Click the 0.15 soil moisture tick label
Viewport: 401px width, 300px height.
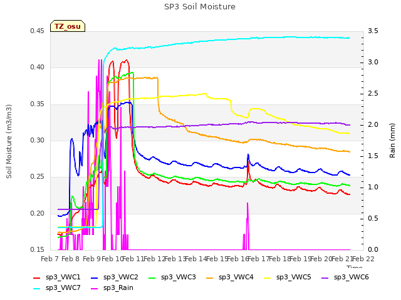tap(37, 249)
